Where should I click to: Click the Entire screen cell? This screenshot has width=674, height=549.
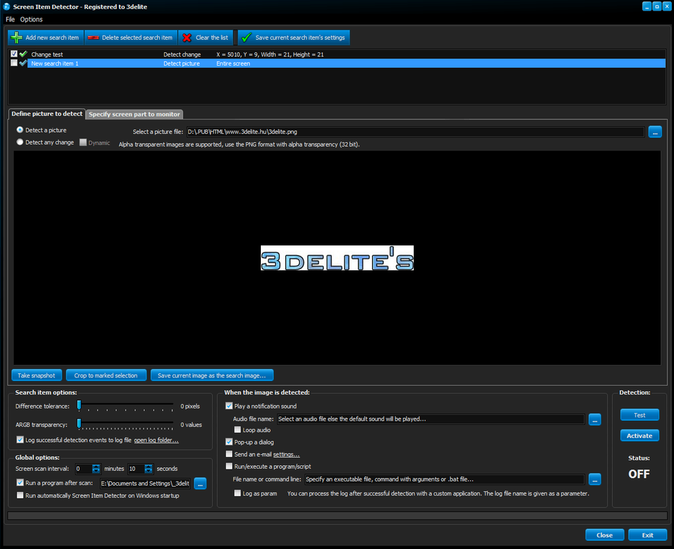point(233,64)
